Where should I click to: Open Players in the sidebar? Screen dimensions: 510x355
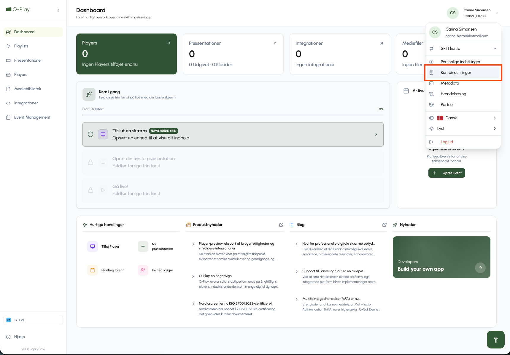pos(33,74)
